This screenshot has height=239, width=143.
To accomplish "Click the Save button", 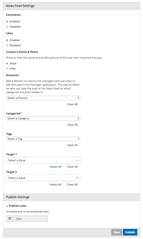I will coord(117,232).
